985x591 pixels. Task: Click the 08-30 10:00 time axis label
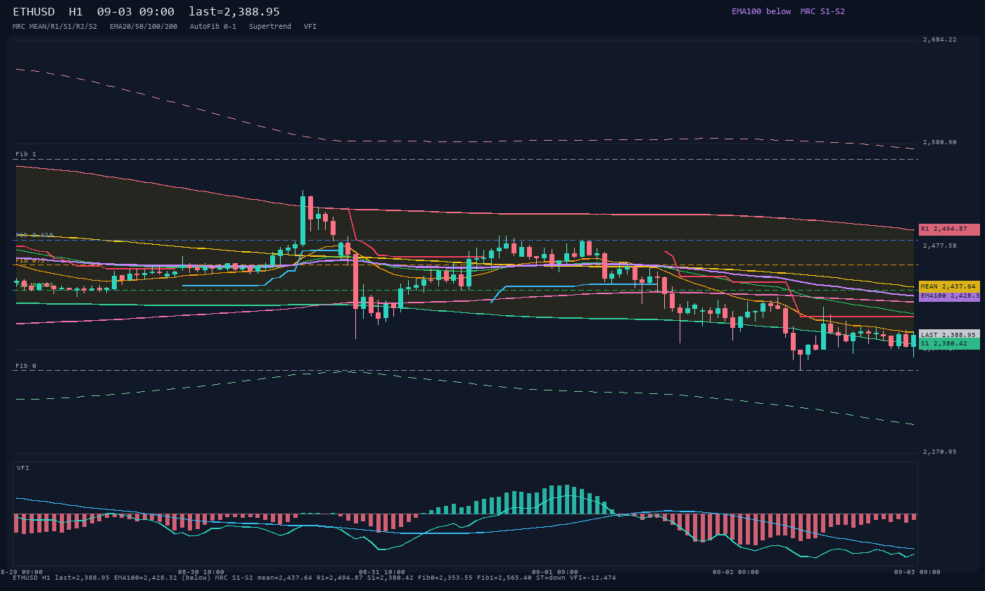pos(201,572)
